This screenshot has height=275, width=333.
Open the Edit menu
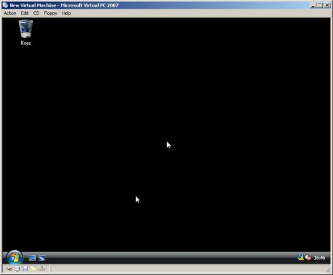(25, 13)
